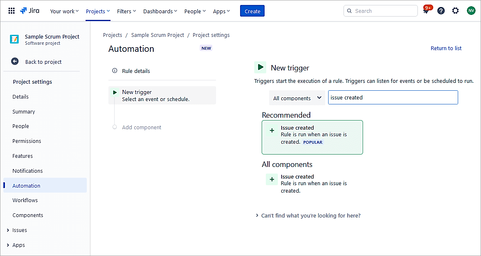Open the settings gear icon
Image resolution: width=481 pixels, height=256 pixels.
pyautogui.click(x=456, y=11)
